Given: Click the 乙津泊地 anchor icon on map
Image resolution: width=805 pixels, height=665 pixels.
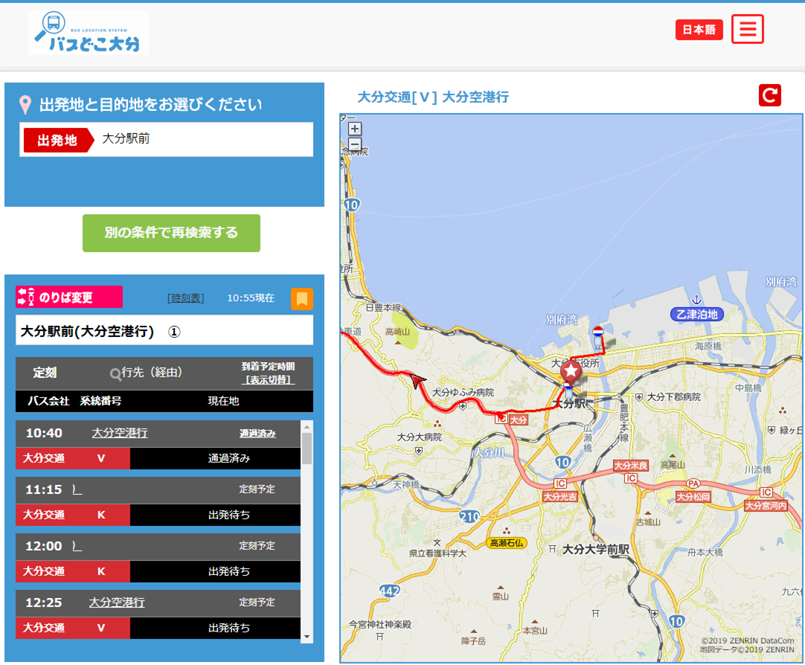Looking at the screenshot, I should [696, 300].
